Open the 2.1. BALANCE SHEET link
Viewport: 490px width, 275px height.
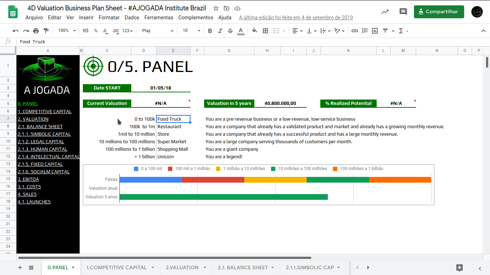[x=40, y=126]
